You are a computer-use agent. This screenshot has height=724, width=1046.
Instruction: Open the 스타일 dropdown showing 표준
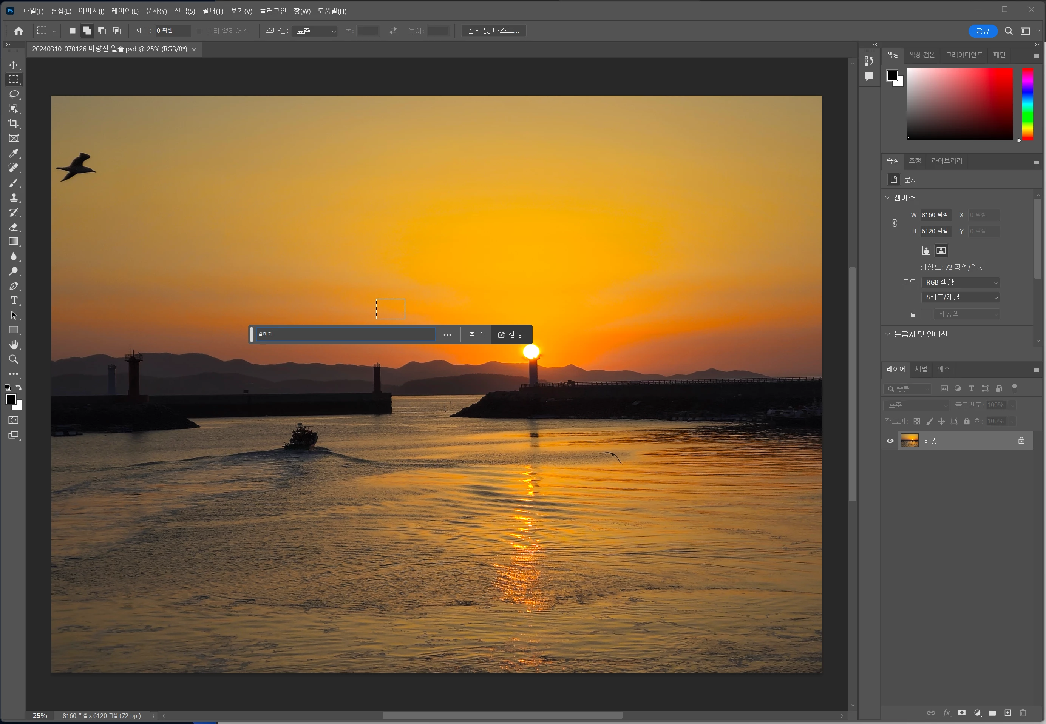315,31
